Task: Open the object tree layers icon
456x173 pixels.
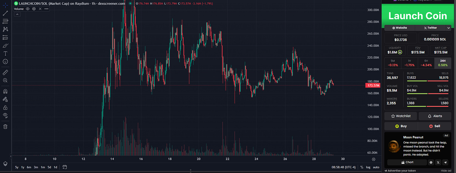Action: coord(5,164)
